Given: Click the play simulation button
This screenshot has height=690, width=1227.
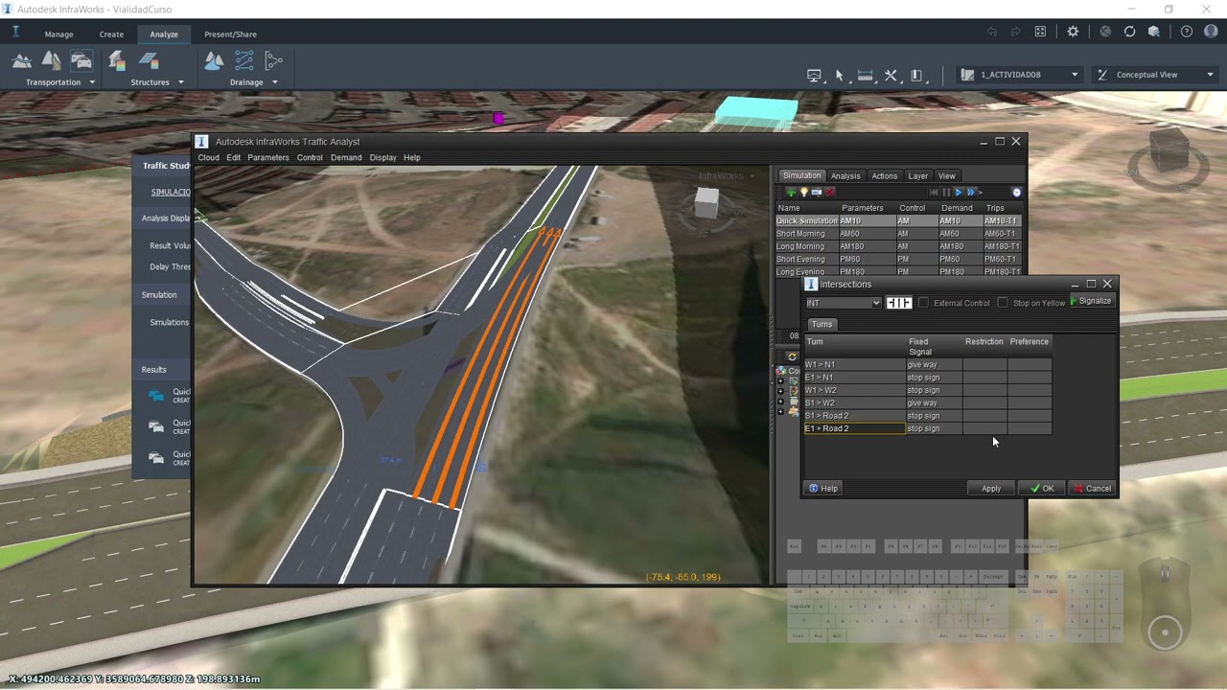Looking at the screenshot, I should pyautogui.click(x=959, y=193).
